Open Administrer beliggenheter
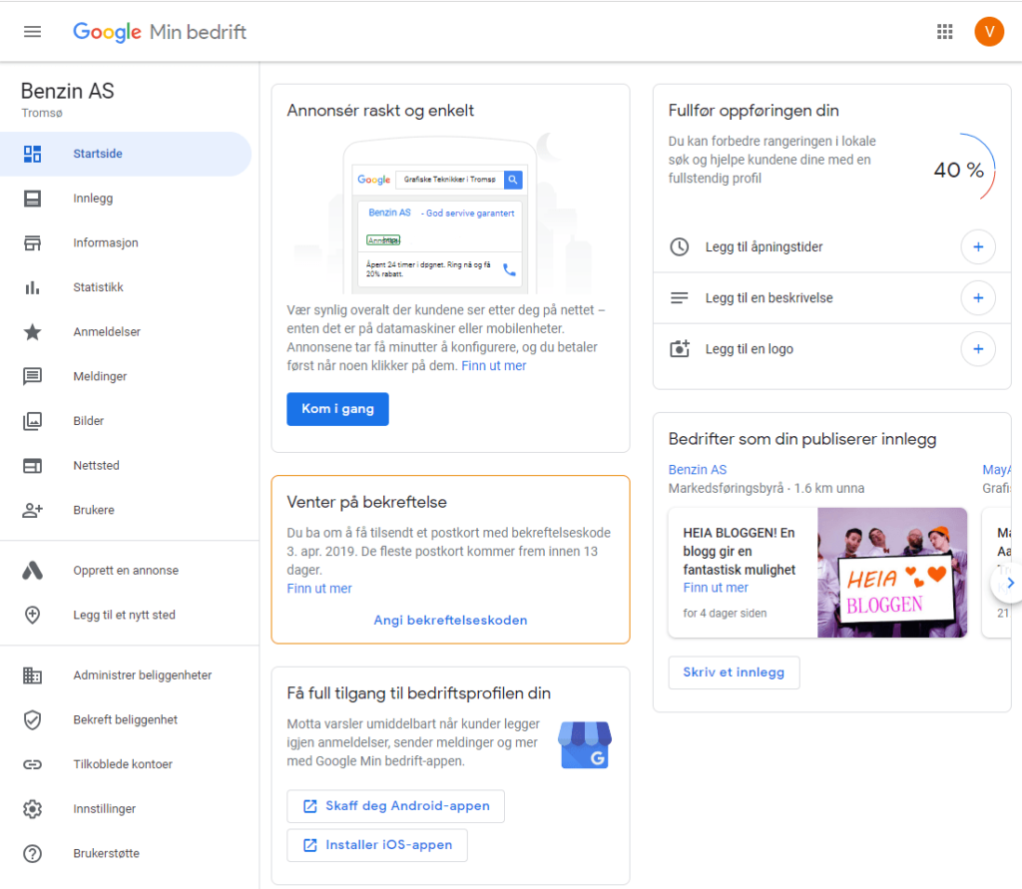1022x889 pixels. tap(142, 675)
